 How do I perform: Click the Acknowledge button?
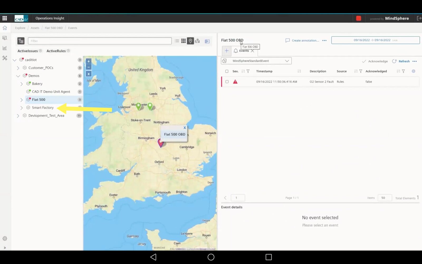point(375,61)
